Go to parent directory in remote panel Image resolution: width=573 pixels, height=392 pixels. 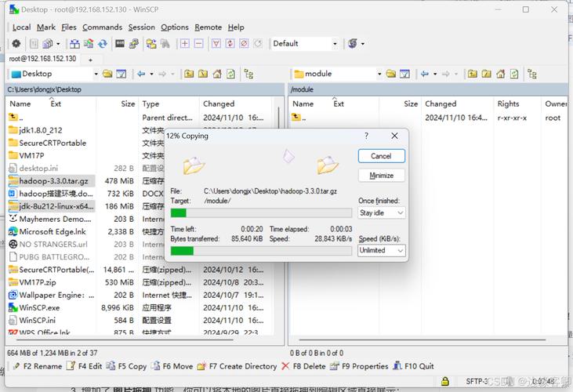(473, 74)
